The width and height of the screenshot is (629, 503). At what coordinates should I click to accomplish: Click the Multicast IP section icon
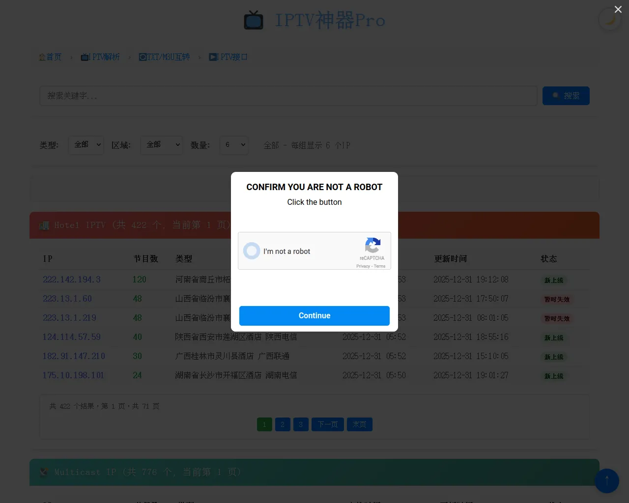click(44, 472)
